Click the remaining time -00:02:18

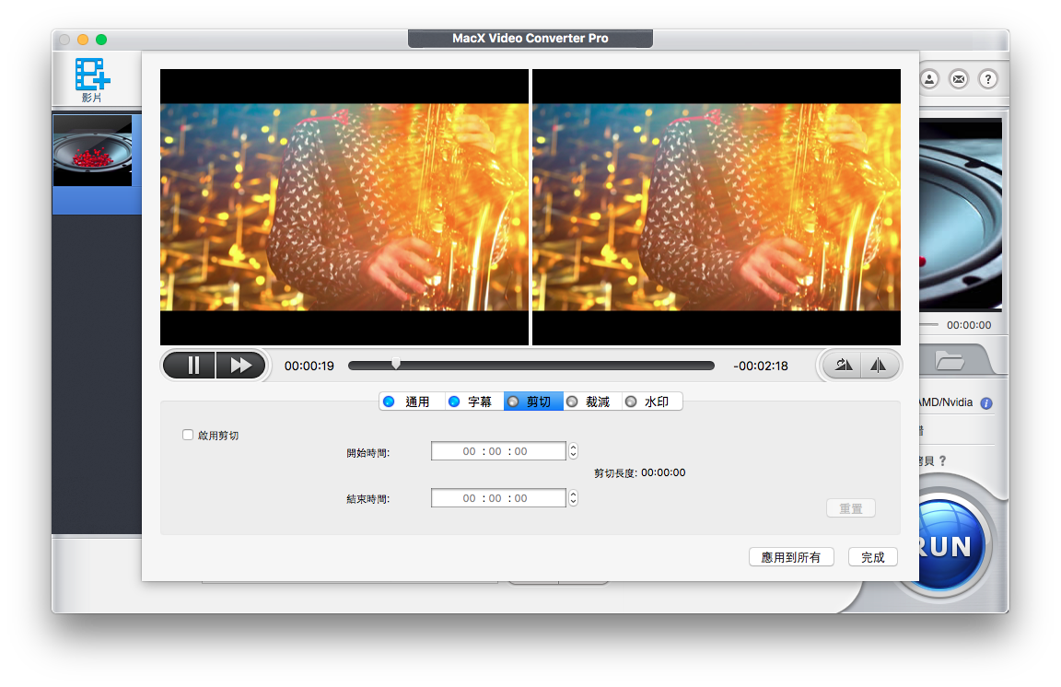click(761, 367)
